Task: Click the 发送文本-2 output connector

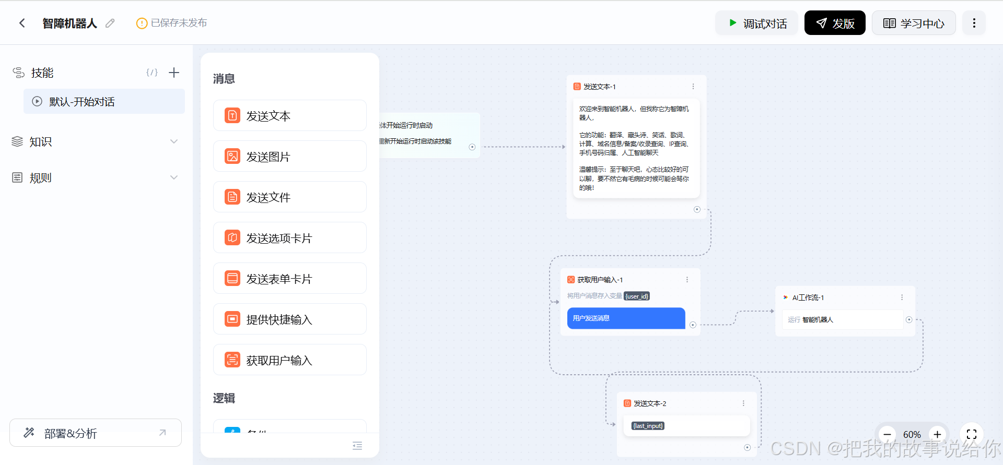Action: [747, 447]
